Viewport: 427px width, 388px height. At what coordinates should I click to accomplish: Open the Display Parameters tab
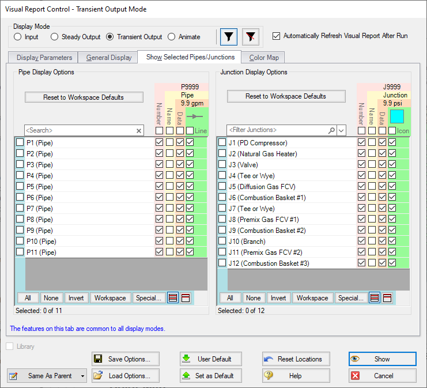tap(44, 58)
